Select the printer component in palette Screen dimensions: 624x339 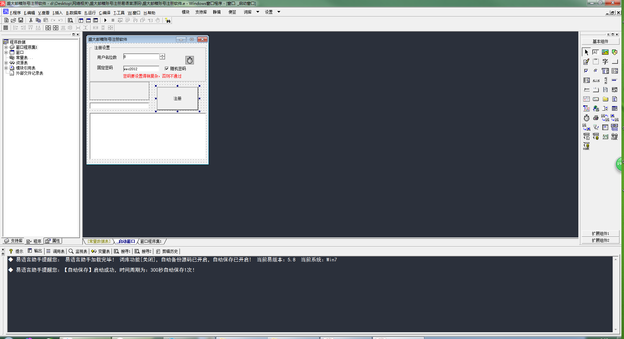click(596, 118)
